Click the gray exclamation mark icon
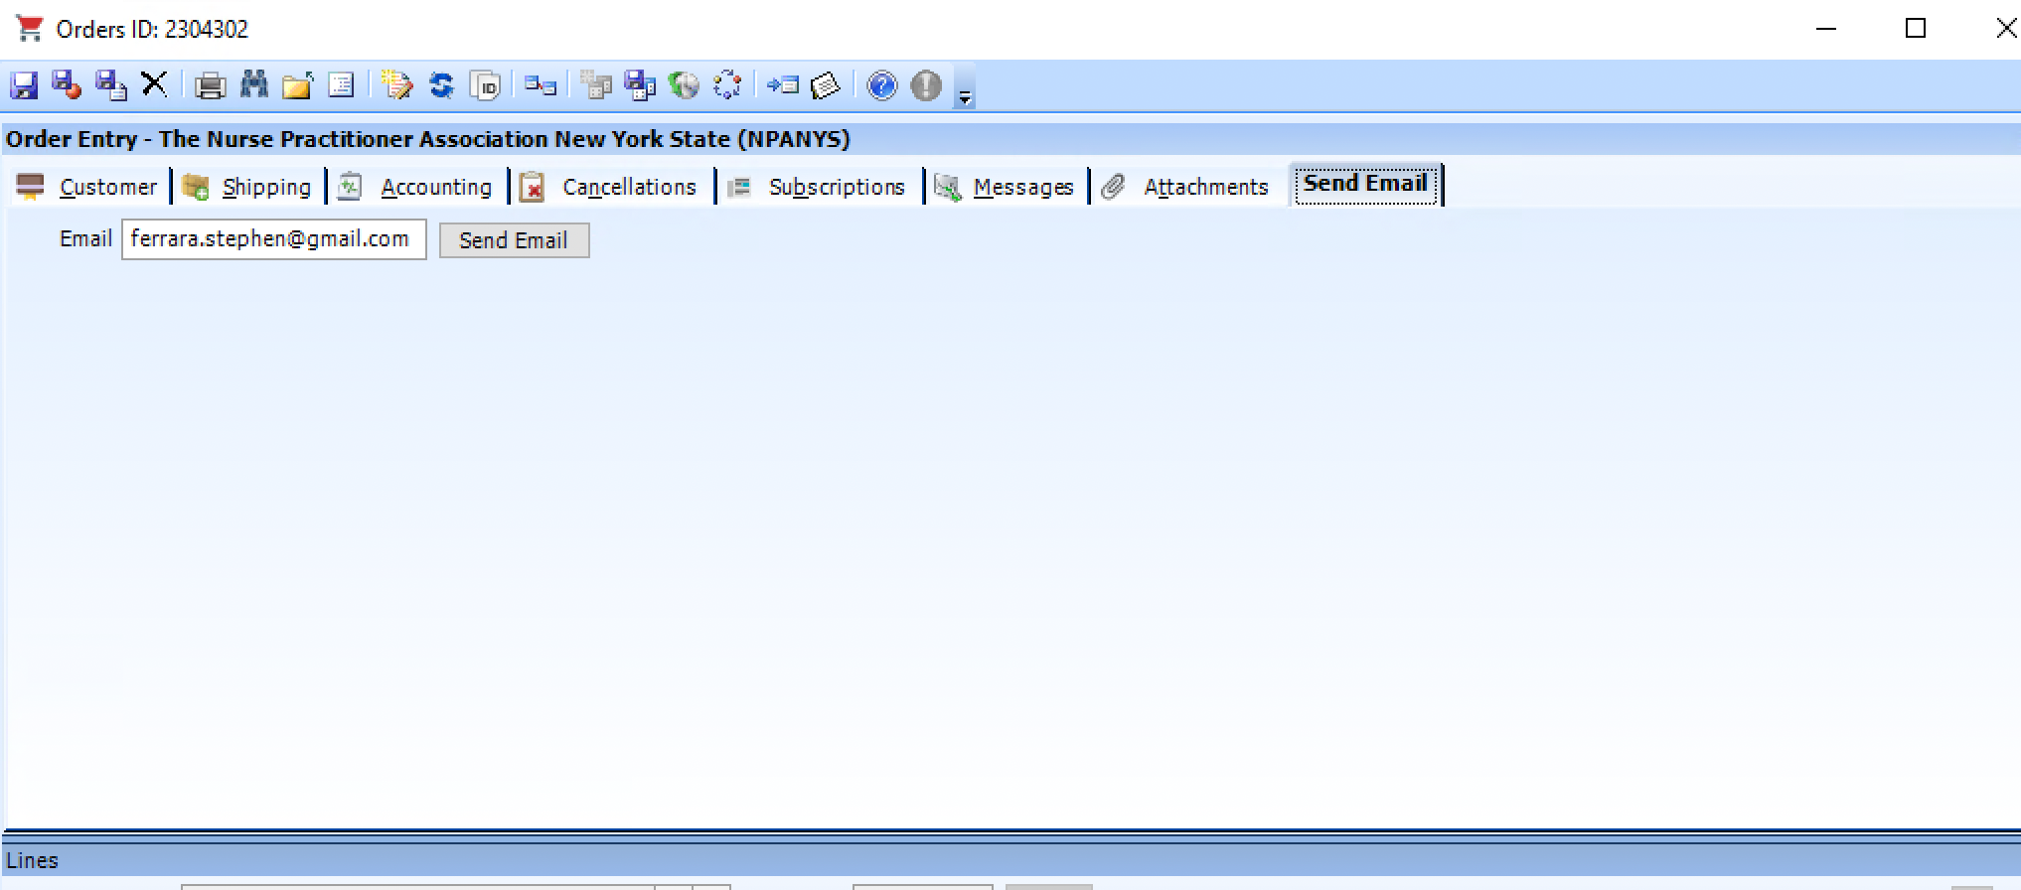The width and height of the screenshot is (2021, 890). click(x=925, y=86)
